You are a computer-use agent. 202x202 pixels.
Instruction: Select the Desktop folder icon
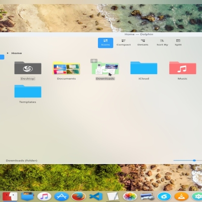point(28,68)
